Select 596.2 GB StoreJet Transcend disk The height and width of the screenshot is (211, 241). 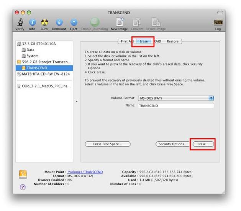(44, 62)
